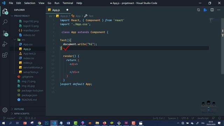This screenshot has width=224, height=126.
Task: Open the File menu
Action: tap(11, 3)
